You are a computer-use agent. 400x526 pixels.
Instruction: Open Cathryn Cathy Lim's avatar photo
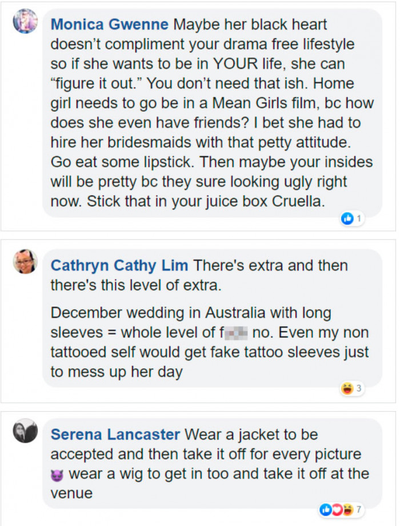coord(25,261)
